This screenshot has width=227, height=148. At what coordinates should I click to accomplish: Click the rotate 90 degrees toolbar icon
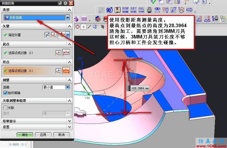(109, 10)
